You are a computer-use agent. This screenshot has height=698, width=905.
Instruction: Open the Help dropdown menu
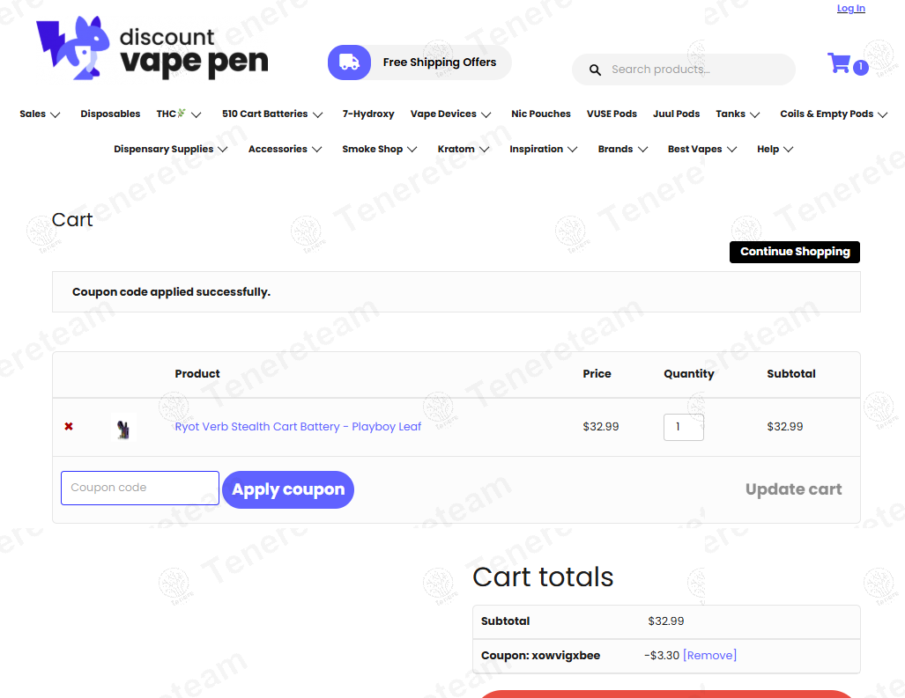click(775, 149)
